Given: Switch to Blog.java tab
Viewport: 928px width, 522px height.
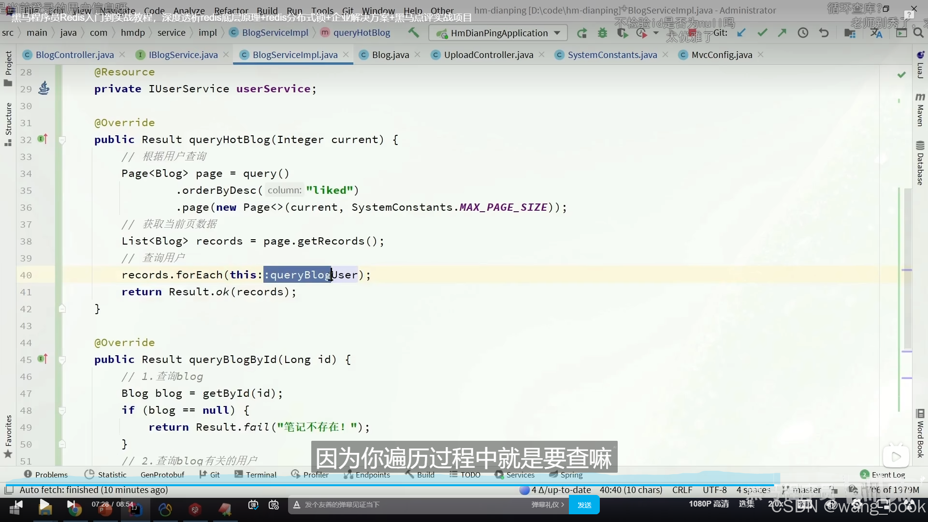Looking at the screenshot, I should 391,55.
